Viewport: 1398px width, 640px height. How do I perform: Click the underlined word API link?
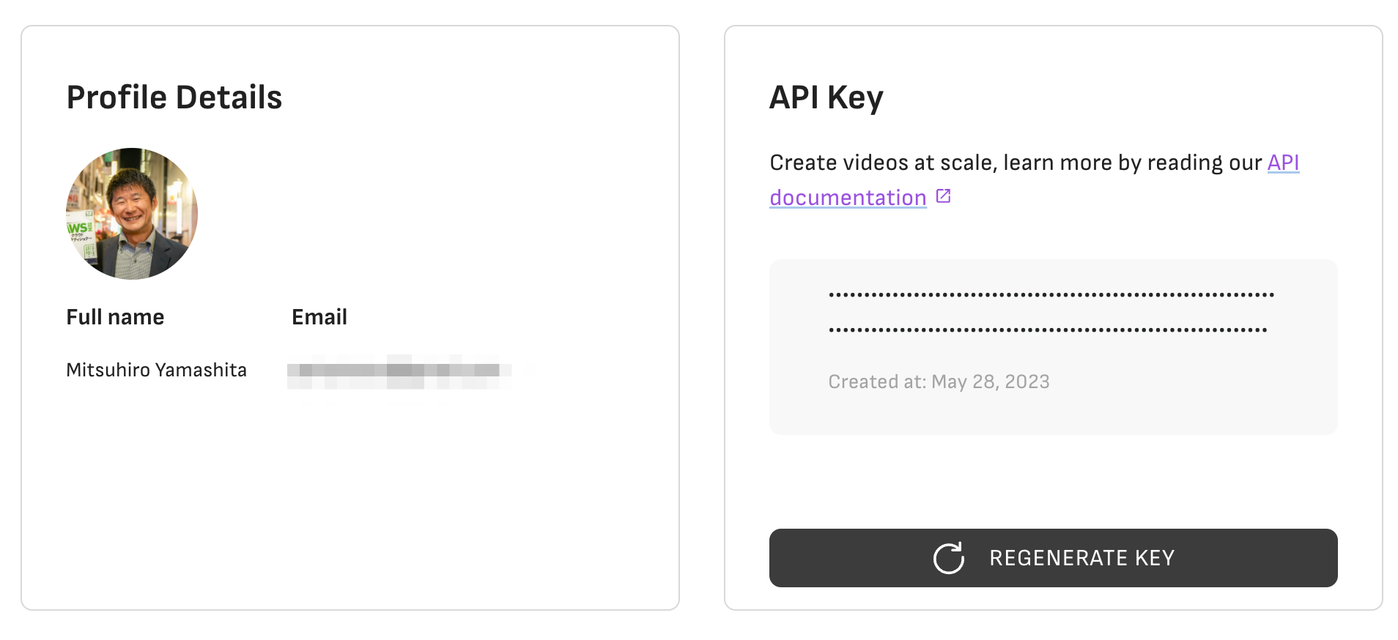[x=1284, y=163]
